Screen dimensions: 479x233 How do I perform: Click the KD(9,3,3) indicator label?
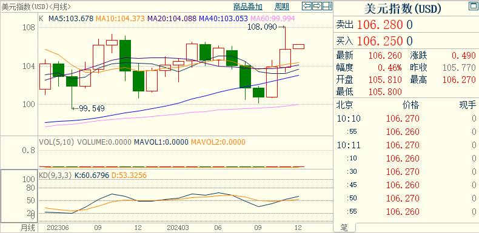pos(55,176)
